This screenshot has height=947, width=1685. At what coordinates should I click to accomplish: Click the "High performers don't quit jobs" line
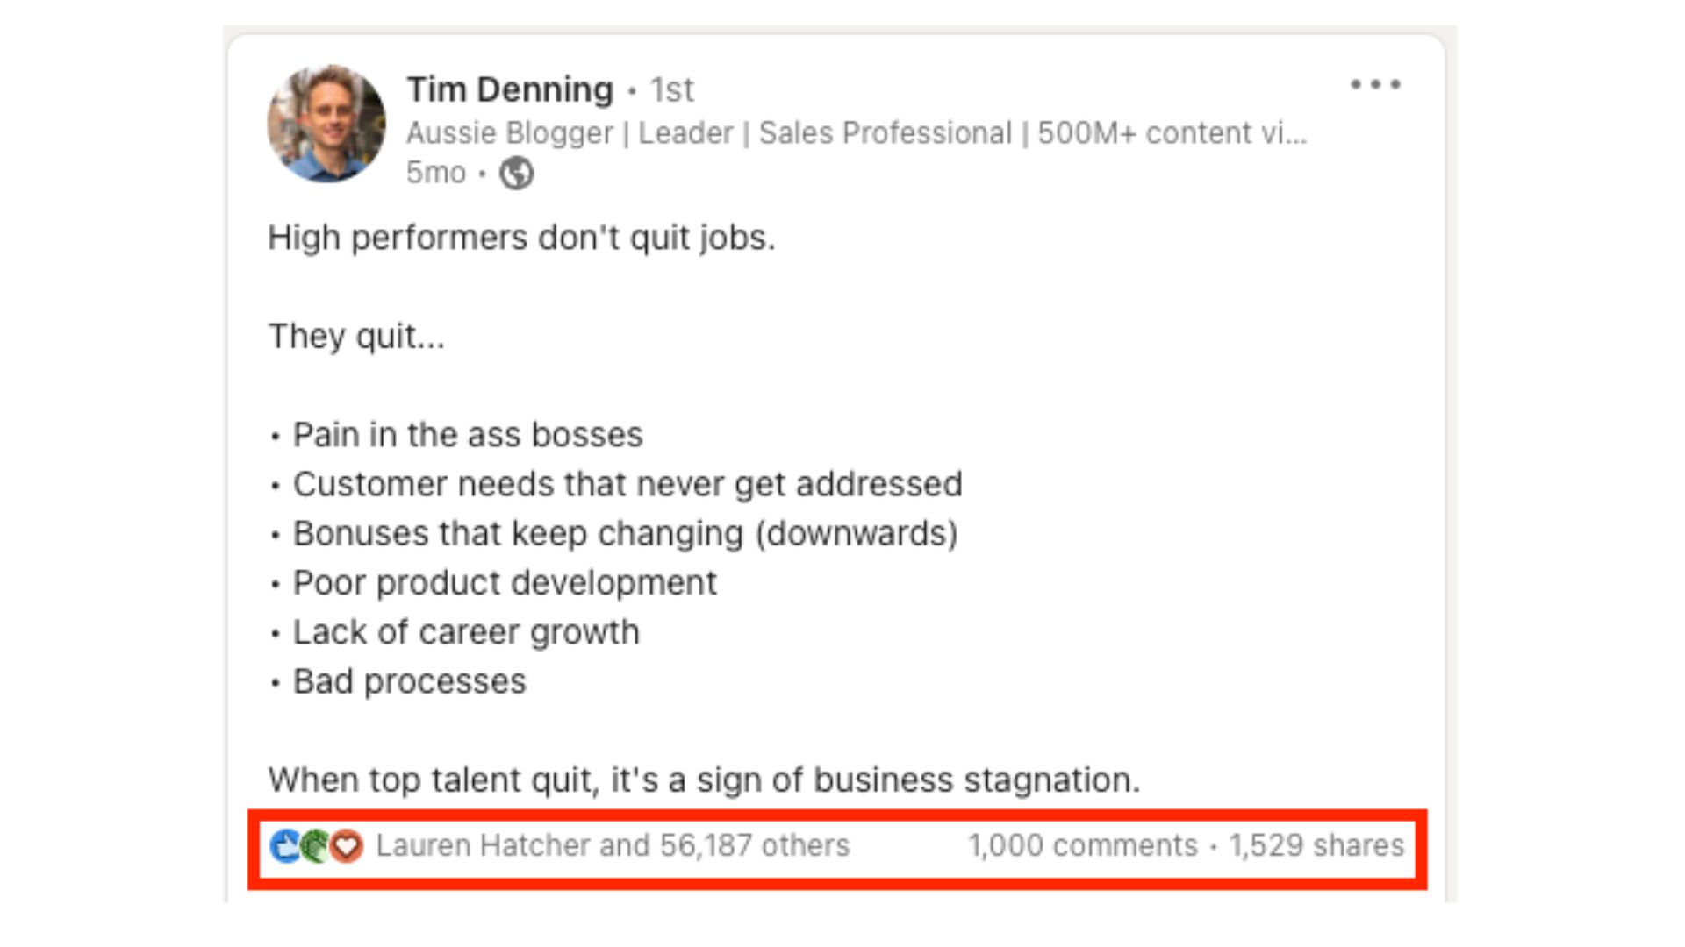(521, 238)
